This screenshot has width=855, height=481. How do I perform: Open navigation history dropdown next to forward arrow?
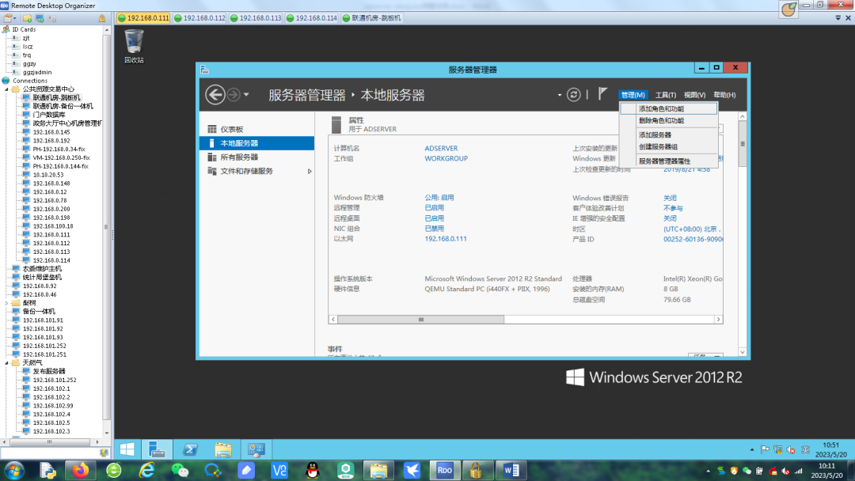click(246, 95)
